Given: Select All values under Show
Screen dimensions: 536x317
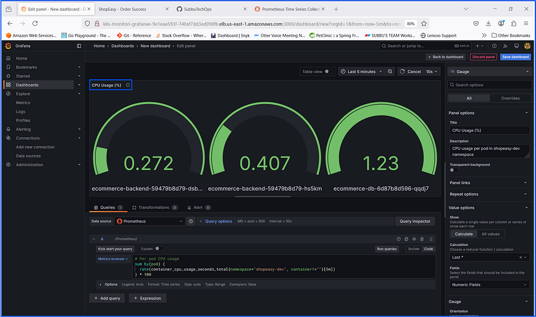Looking at the screenshot, I should [x=490, y=234].
